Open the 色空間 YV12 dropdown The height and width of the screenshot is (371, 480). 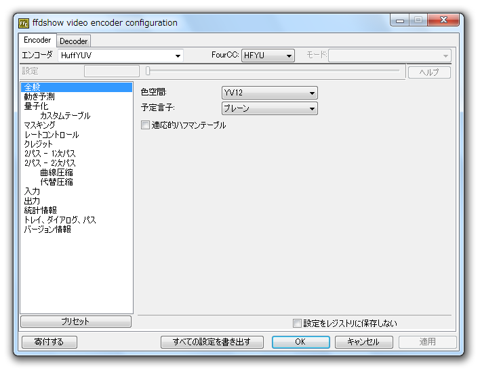pyautogui.click(x=269, y=93)
